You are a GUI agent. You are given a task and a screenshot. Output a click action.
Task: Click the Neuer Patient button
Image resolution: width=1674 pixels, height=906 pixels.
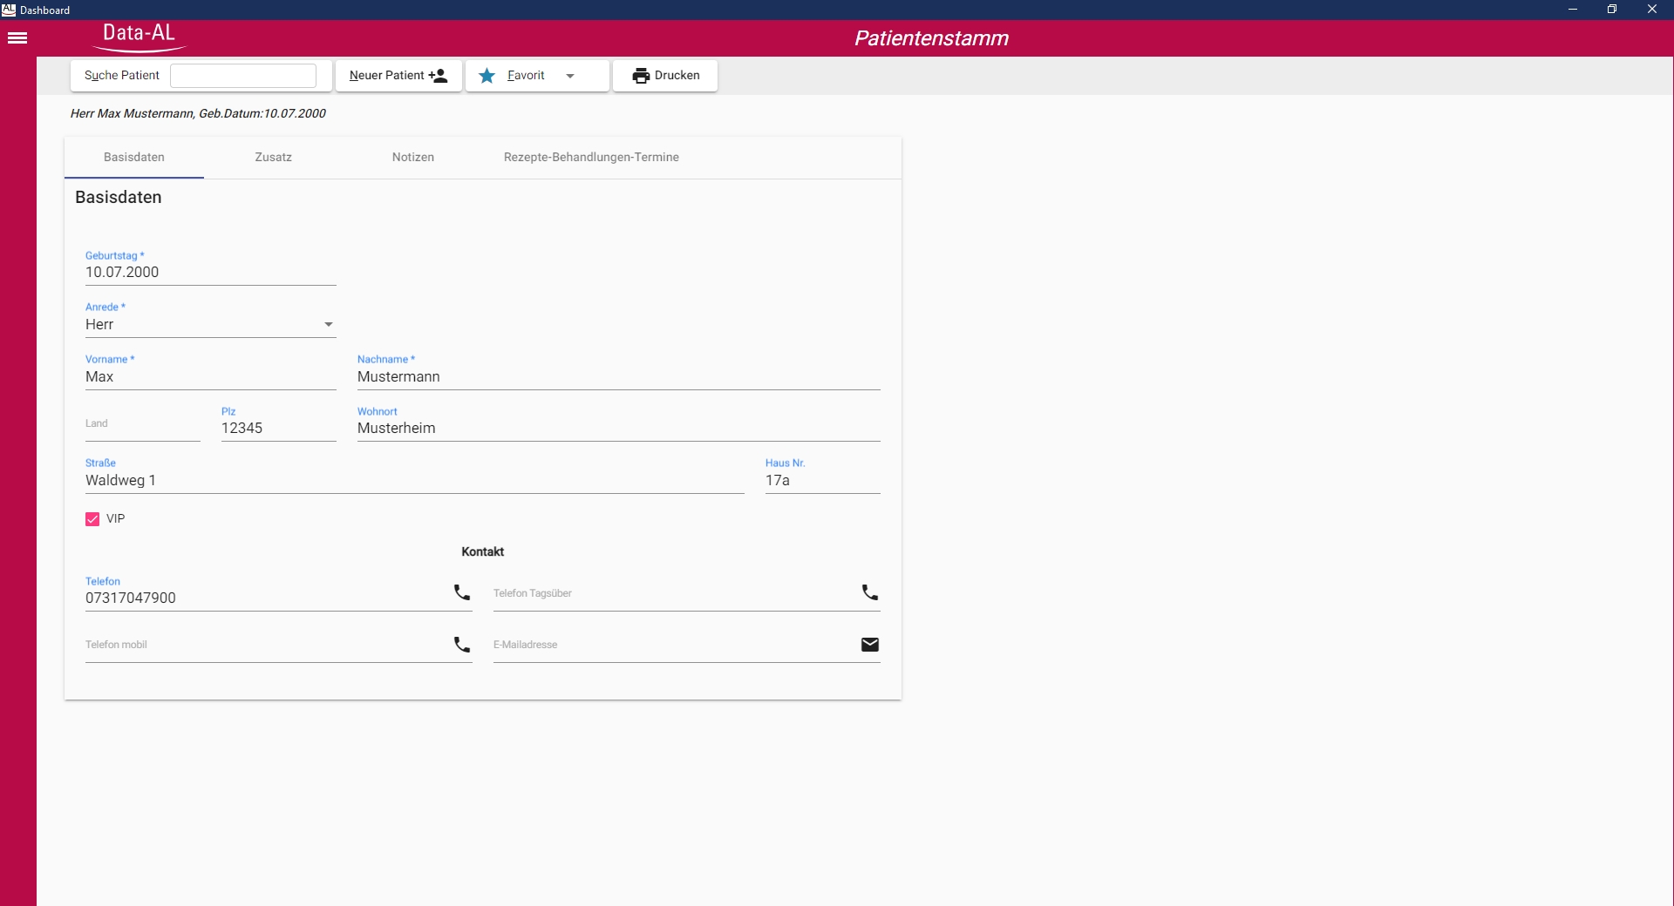tap(398, 76)
